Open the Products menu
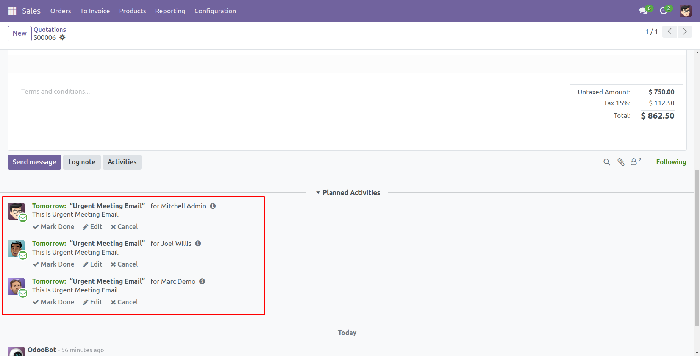Screen dimensions: 700x356 (133, 11)
